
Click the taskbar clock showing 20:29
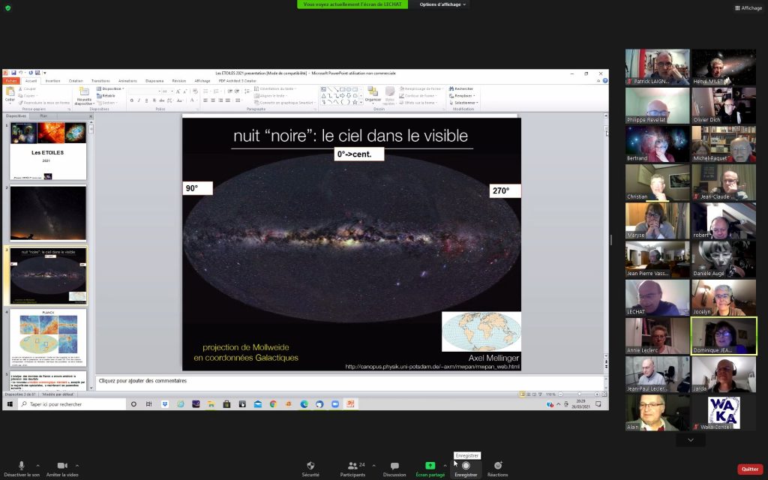coord(580,404)
